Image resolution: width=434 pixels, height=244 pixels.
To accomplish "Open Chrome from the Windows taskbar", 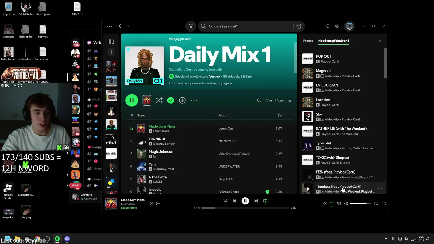I will pos(37,239).
